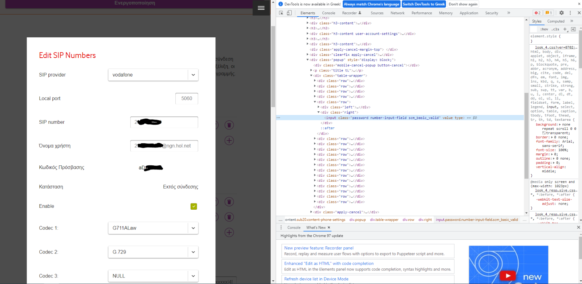Click the lowest plus circle icon behind popup
582x284 pixels.
pyautogui.click(x=229, y=232)
